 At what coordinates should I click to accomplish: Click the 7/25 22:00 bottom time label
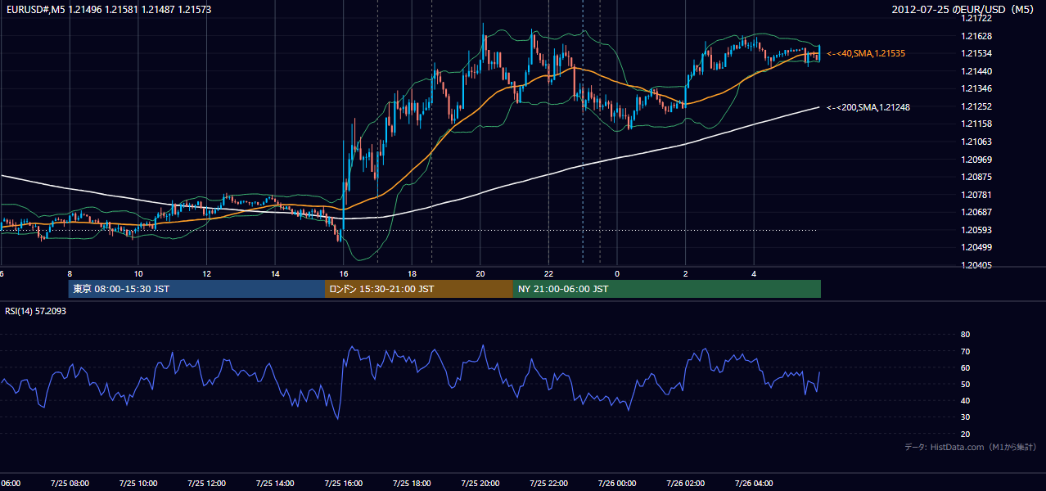coord(548,483)
